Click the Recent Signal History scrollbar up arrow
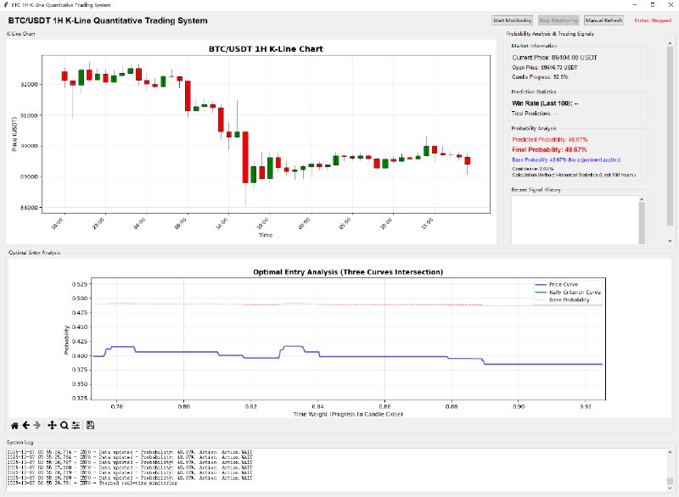The height and width of the screenshot is (497, 679). pos(643,198)
